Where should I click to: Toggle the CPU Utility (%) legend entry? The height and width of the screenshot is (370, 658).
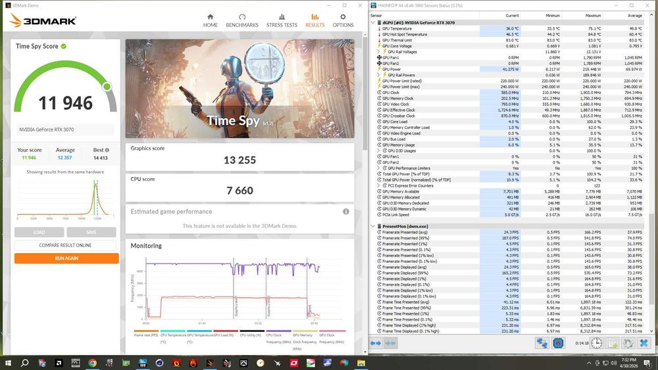click(x=252, y=334)
